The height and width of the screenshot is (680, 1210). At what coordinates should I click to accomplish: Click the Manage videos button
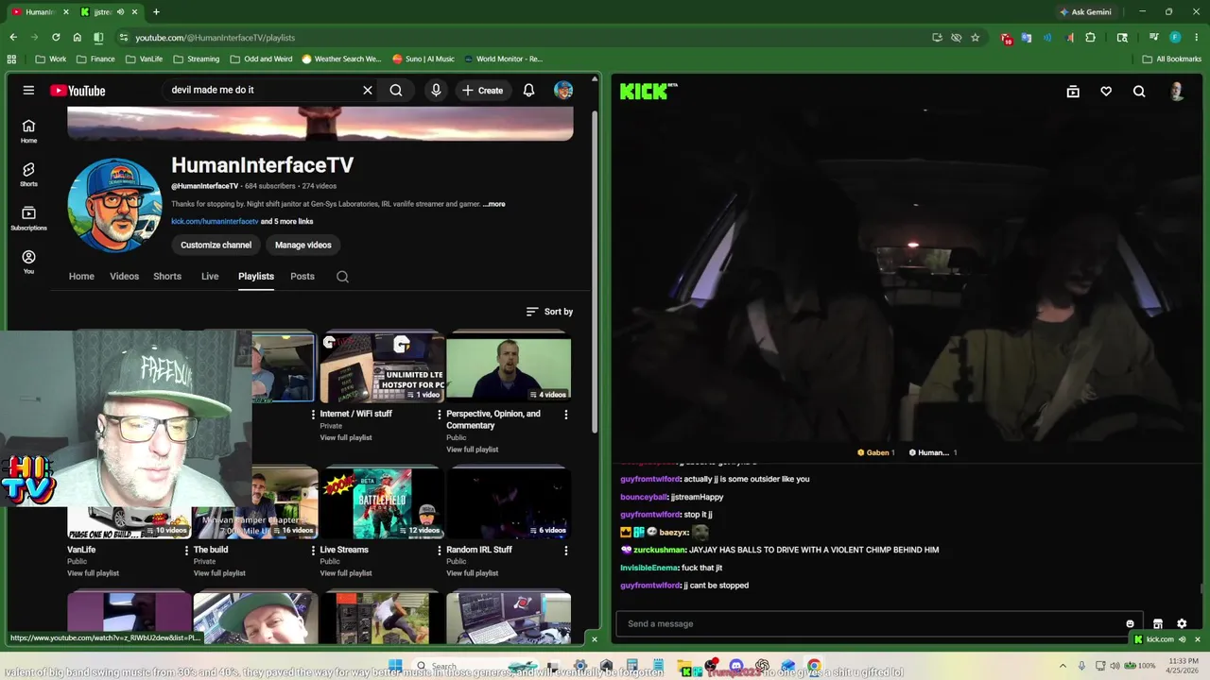[x=303, y=245]
